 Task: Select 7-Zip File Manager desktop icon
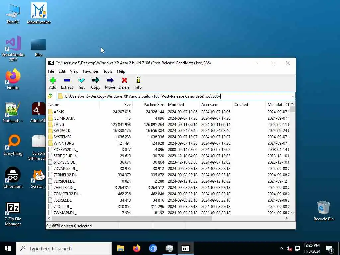13,214
